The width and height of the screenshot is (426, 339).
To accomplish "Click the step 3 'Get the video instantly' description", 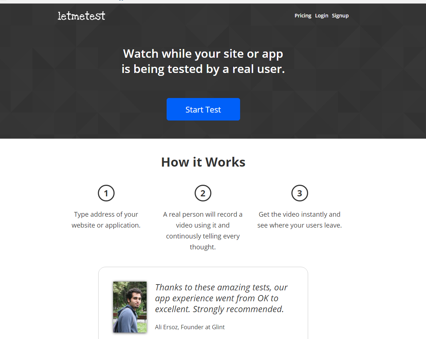I will point(299,220).
